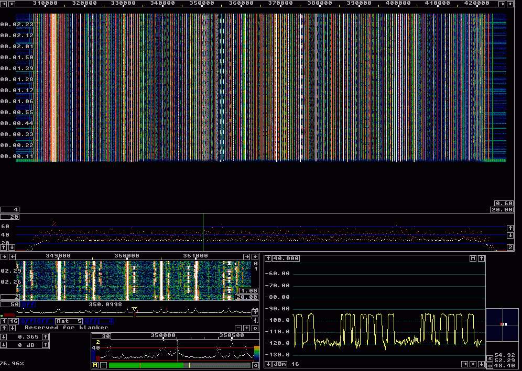Toggle the yellow M button in baseband graph

click(95, 365)
